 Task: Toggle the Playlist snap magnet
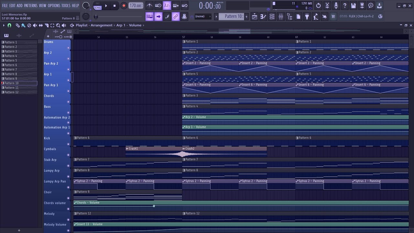9,25
